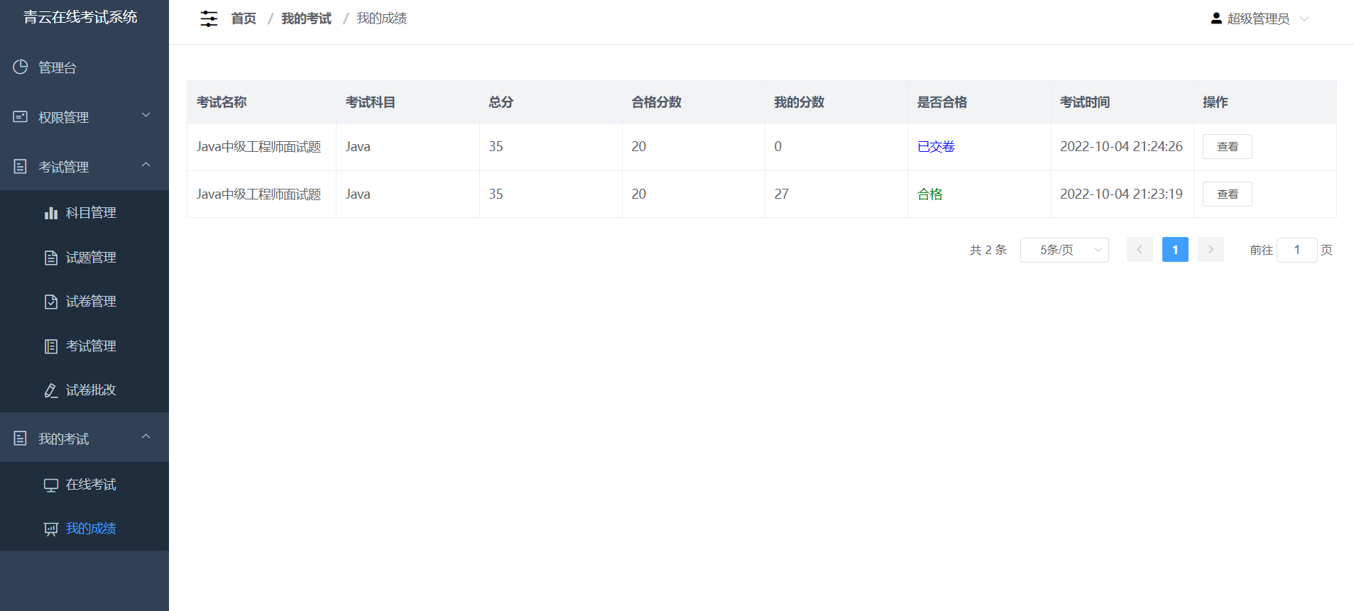This screenshot has height=611, width=1354.
Task: Open the 试卷管理 menu item
Action: (x=84, y=302)
